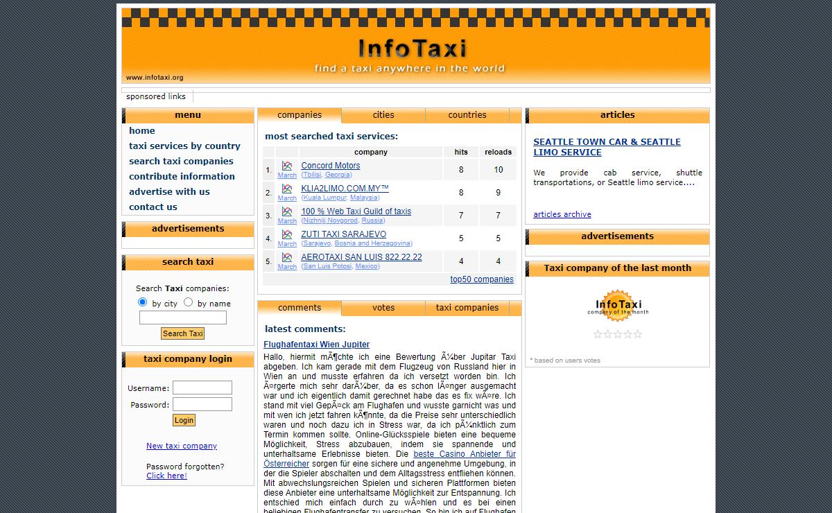
Task: Click the March link in the KLIA2LIMO row
Action: [x=287, y=198]
